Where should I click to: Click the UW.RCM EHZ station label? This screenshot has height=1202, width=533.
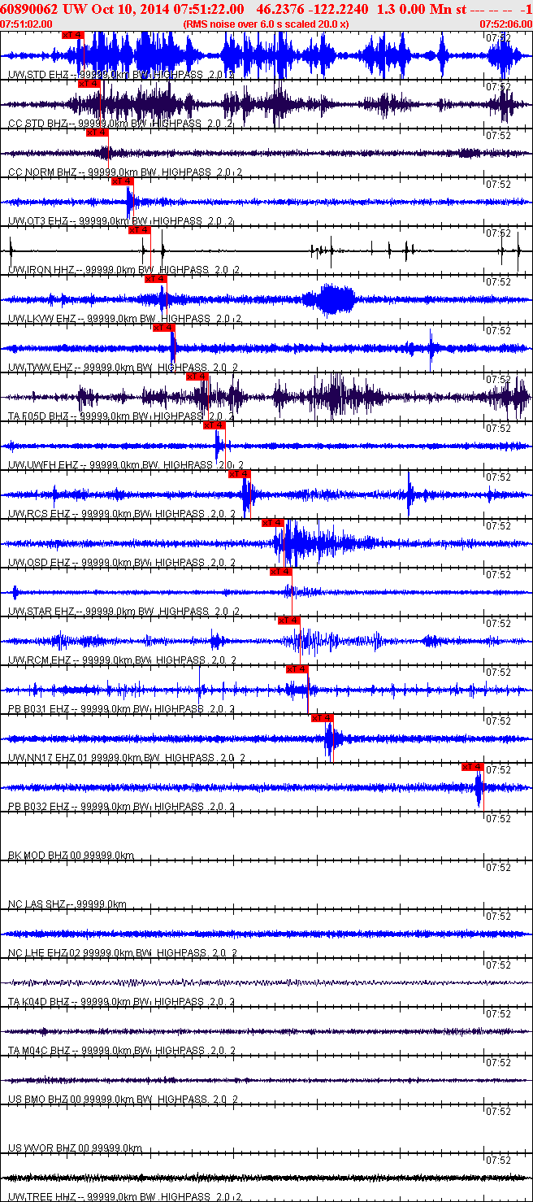[x=41, y=660]
